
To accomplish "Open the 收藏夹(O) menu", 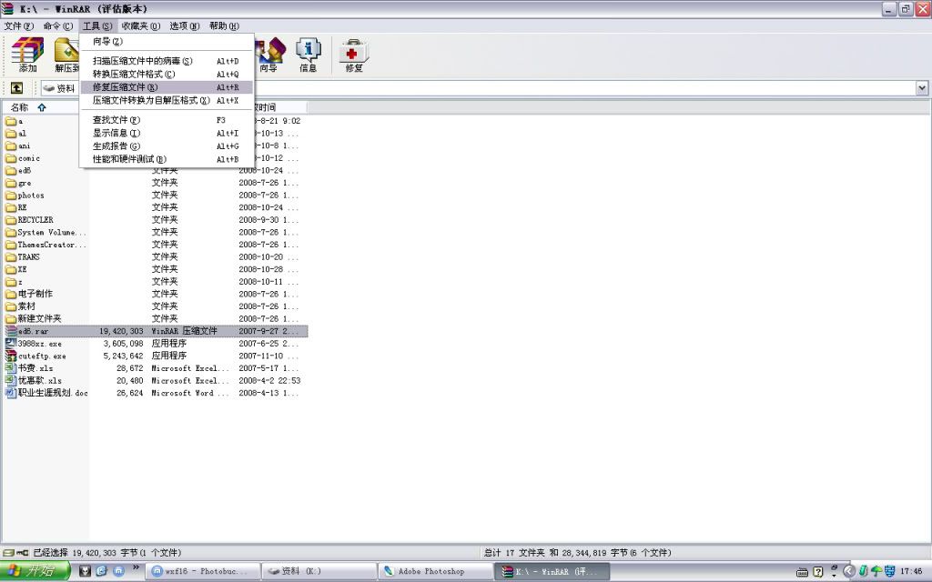I will coord(141,26).
